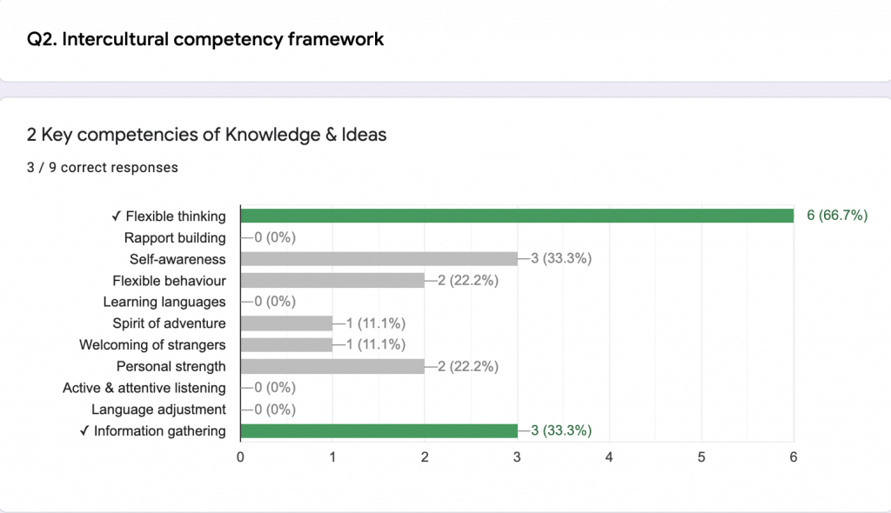Click the Learning languages label
Image resolution: width=891 pixels, height=513 pixels.
click(164, 302)
